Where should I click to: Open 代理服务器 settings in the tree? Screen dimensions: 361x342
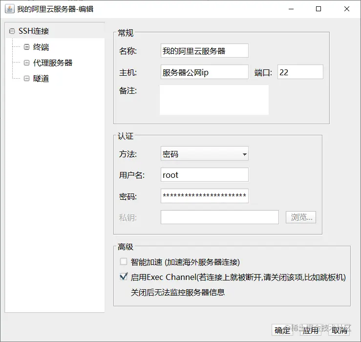tap(53, 63)
